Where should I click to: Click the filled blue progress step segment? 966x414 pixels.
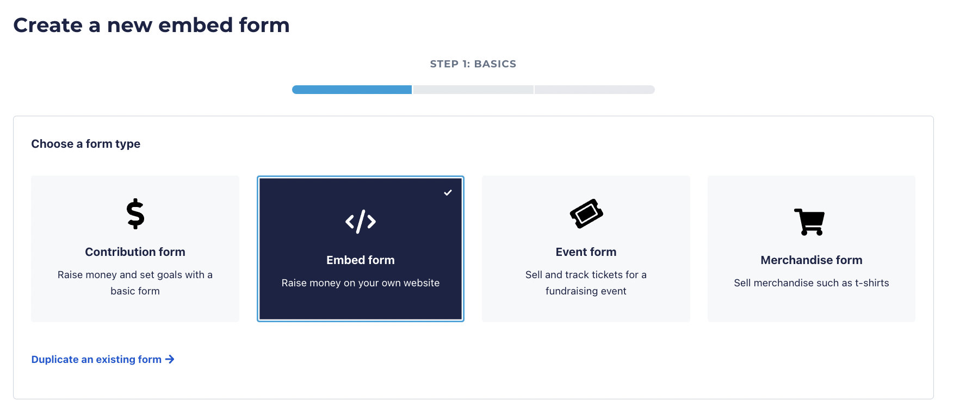coord(352,90)
